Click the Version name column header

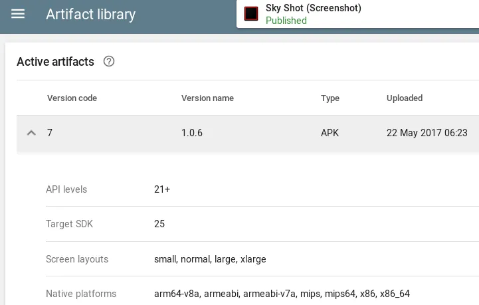pyautogui.click(x=207, y=98)
